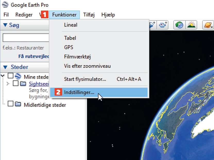Open the Sightseeing link in Steder
The image size is (214, 160).
tap(39, 83)
